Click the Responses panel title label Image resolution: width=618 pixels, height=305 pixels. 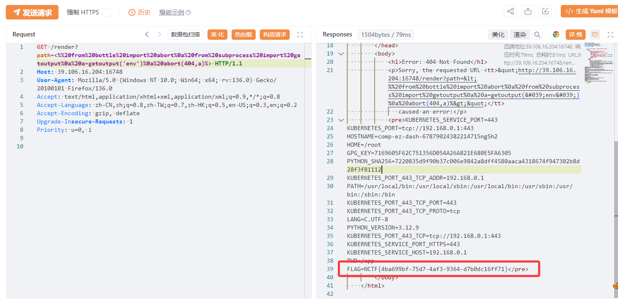tap(337, 34)
